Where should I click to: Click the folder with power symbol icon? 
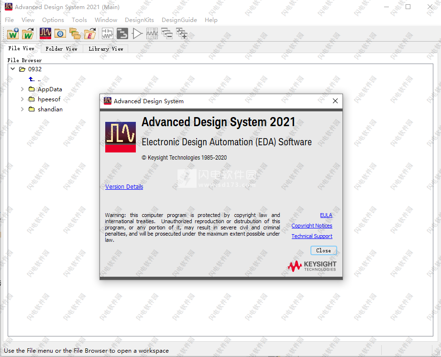[60, 34]
